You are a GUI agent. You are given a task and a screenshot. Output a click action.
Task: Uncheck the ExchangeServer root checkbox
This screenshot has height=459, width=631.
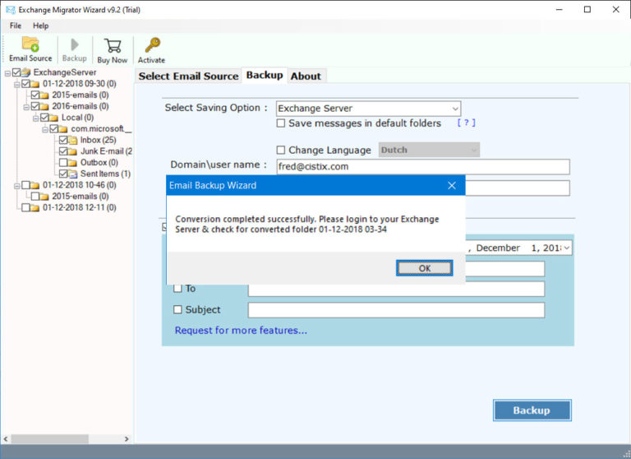click(16, 72)
